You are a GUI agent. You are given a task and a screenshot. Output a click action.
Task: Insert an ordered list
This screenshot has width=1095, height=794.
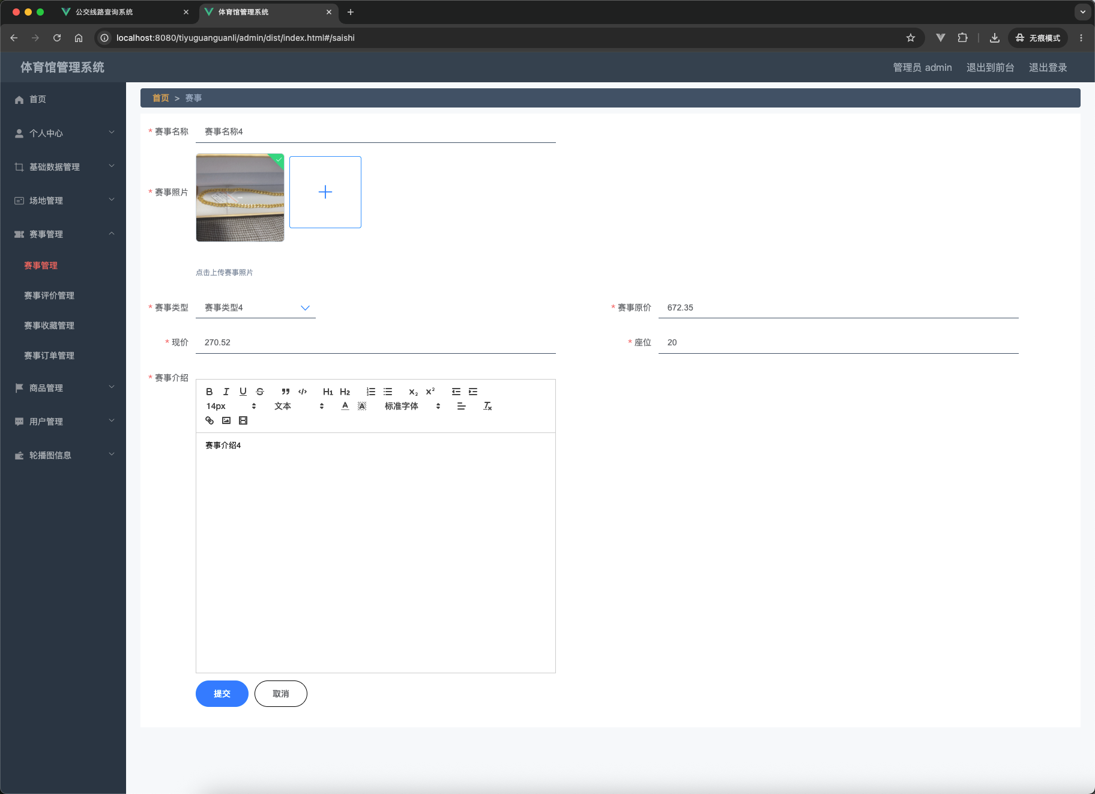coord(371,392)
